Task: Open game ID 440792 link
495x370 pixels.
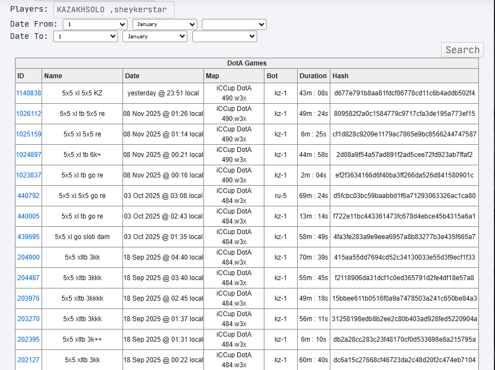Action: 28,196
